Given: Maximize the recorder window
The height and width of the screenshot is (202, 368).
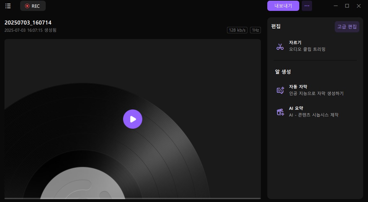Looking at the screenshot, I should (x=347, y=6).
